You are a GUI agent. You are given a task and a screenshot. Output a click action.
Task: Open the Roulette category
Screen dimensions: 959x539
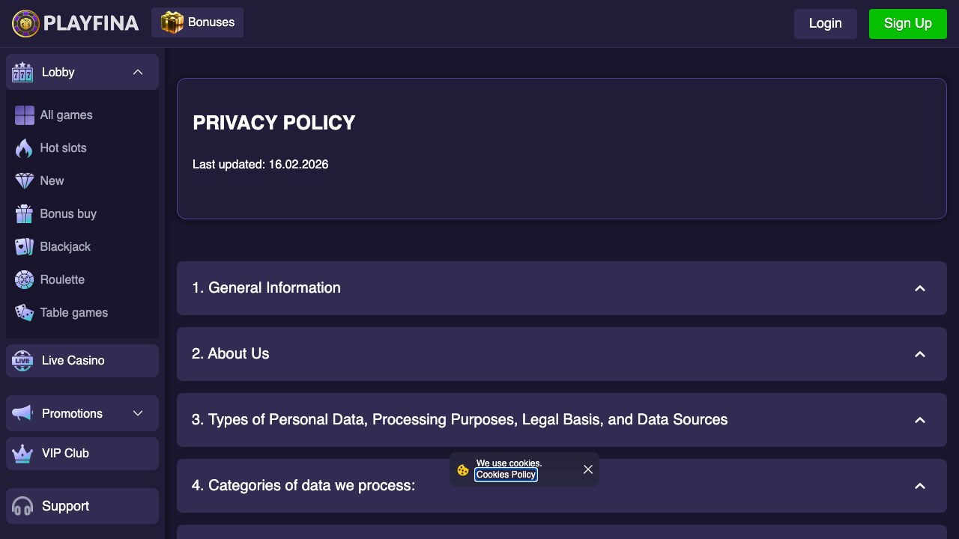[82, 280]
